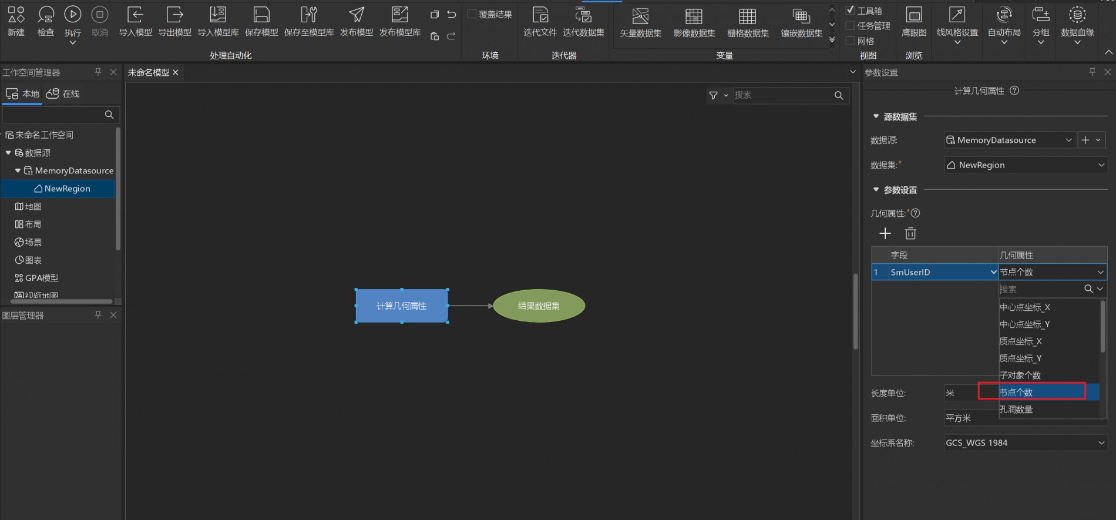Viewport: 1116px width, 520px height.
Task: Switch to the 在线 tab
Action: (63, 93)
